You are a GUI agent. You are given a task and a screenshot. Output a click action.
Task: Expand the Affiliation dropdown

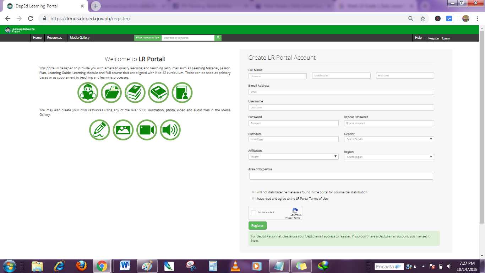coord(293,156)
